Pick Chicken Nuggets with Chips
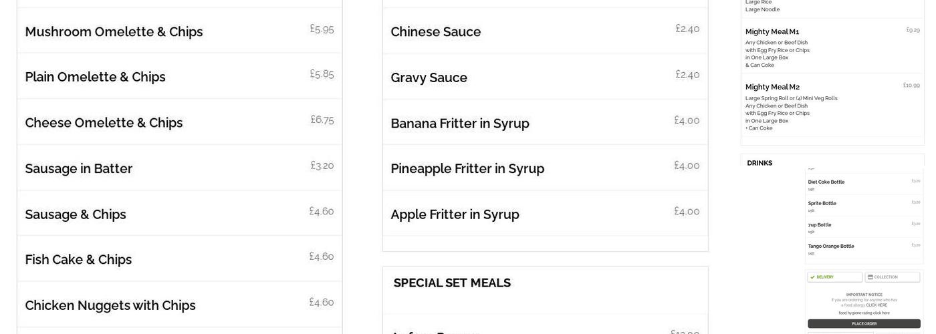The height and width of the screenshot is (334, 936). point(110,305)
